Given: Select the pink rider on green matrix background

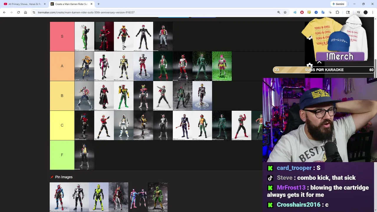Looking at the screenshot, I should click(222, 66).
